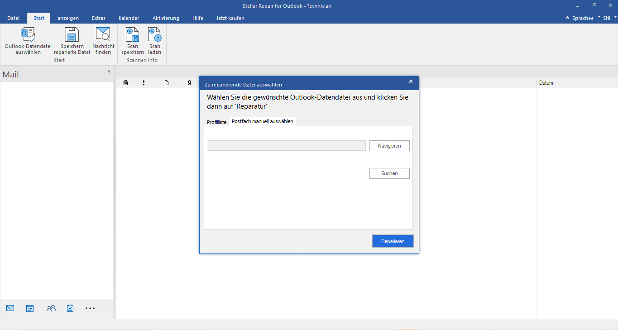Switch to the Profilliste tab
The image size is (618, 330).
pyautogui.click(x=216, y=122)
